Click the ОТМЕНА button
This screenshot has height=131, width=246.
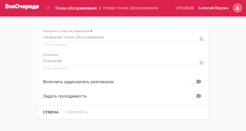[x=51, y=112]
